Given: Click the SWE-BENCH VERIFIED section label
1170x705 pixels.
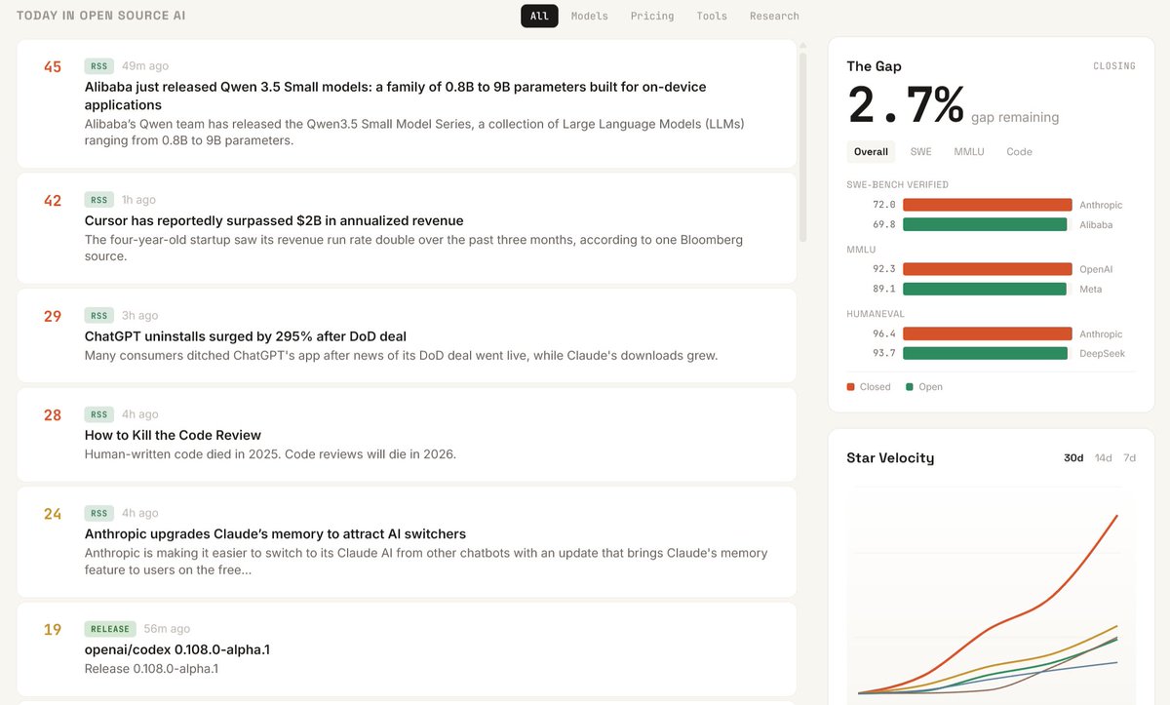Looking at the screenshot, I should click(x=897, y=184).
